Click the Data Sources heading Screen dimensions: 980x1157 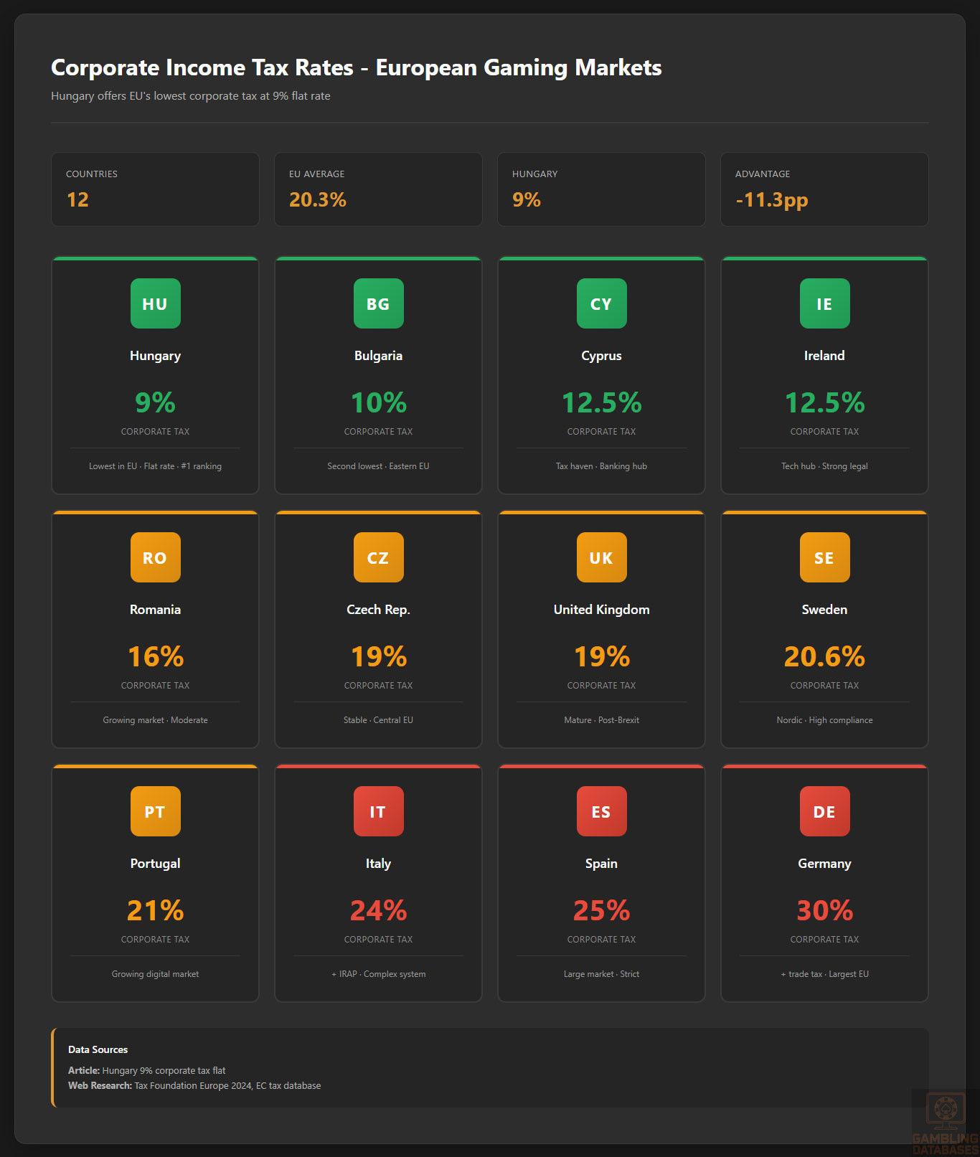[98, 1049]
